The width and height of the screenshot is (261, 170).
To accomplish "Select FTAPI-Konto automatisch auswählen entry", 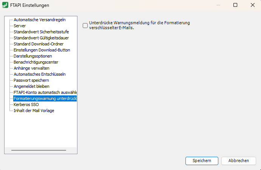I will click(x=45, y=92).
